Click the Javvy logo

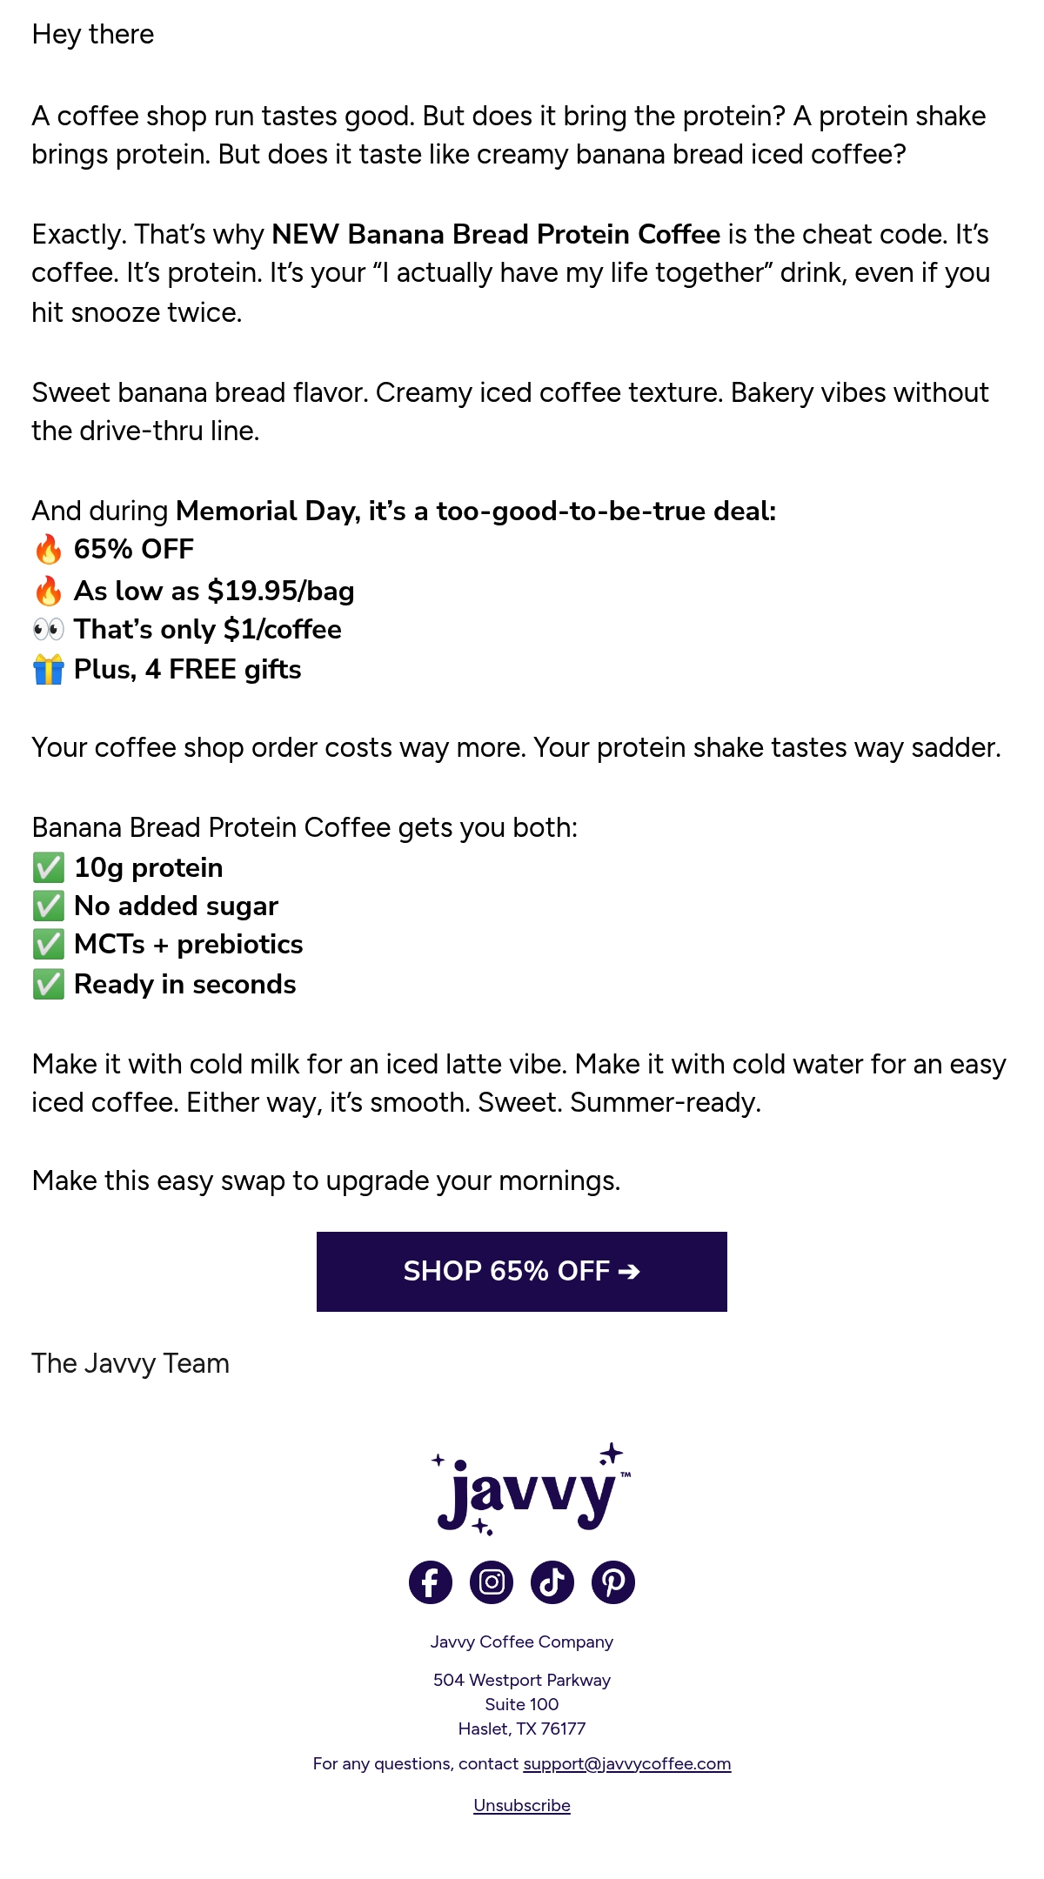tap(531, 1489)
